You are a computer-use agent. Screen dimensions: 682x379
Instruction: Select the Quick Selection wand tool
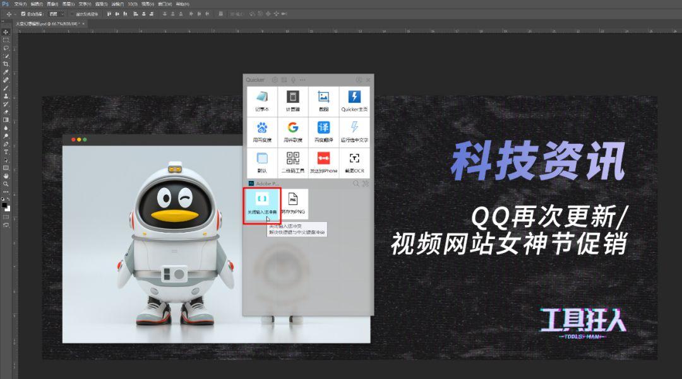[6, 56]
